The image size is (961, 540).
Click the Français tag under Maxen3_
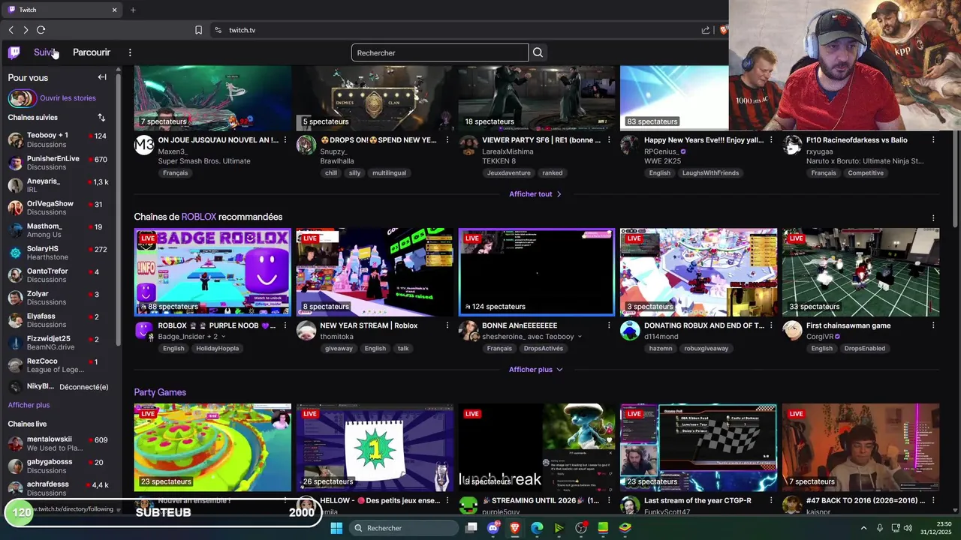[176, 173]
